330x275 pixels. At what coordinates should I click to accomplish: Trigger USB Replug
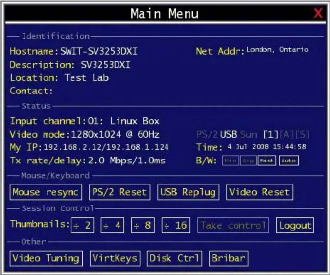tap(188, 192)
